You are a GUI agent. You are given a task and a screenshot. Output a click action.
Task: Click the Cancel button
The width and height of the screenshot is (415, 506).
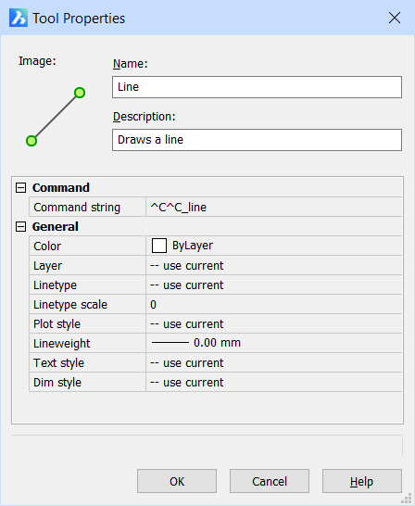pyautogui.click(x=270, y=481)
